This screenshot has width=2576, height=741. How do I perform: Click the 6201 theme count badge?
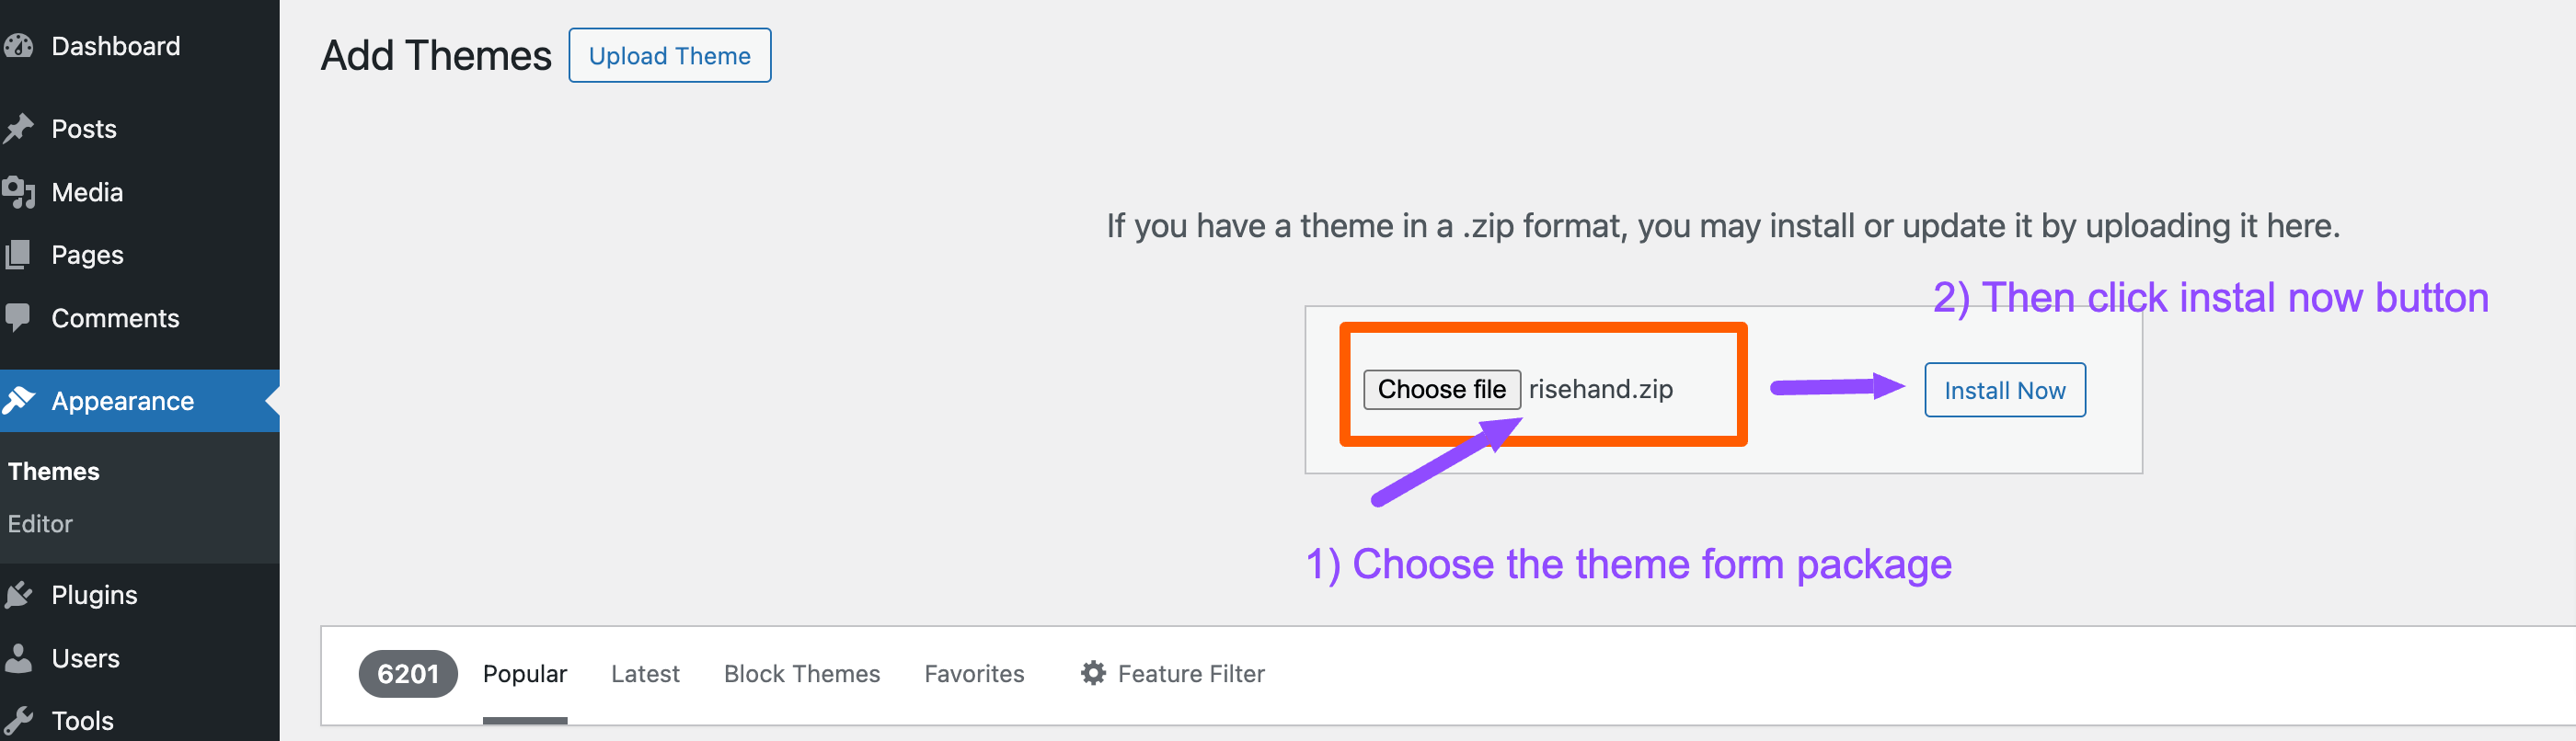click(408, 674)
